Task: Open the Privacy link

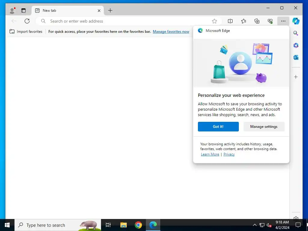Action: 229,154
